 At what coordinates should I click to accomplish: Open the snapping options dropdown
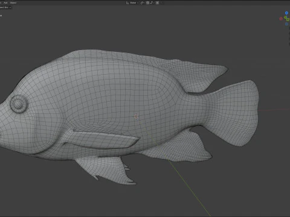click(152, 3)
